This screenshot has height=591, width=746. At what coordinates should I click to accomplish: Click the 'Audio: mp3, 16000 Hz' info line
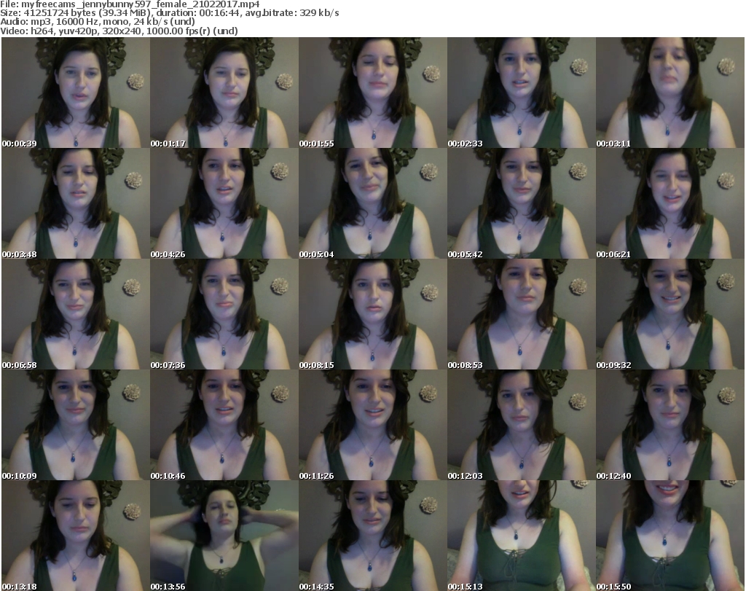coord(98,22)
